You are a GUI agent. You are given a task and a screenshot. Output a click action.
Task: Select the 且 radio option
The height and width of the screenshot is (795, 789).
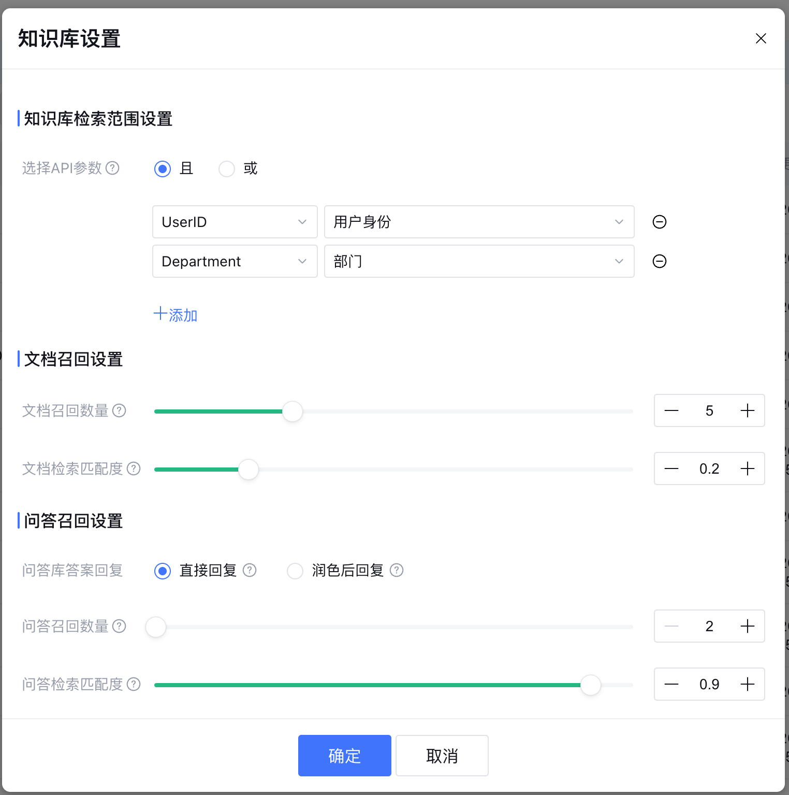(163, 169)
